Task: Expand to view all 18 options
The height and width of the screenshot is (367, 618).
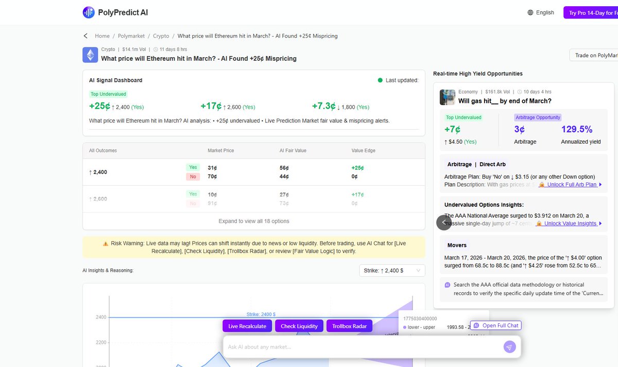Action: tap(254, 221)
